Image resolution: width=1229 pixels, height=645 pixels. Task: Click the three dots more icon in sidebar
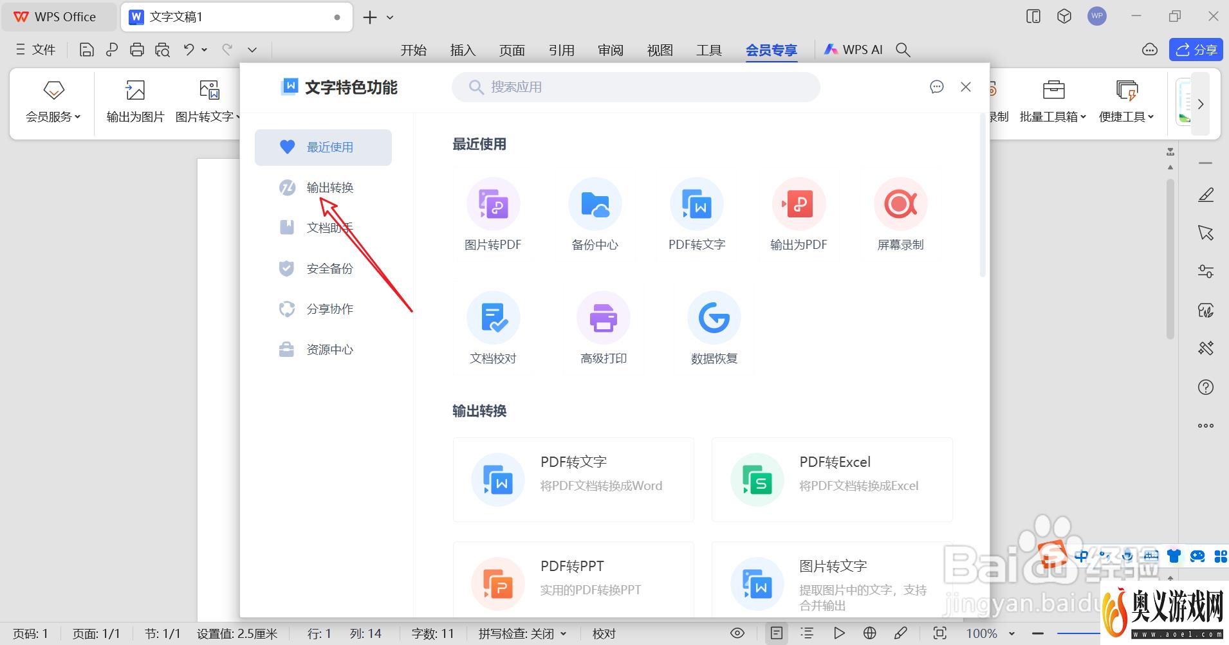(x=1206, y=426)
